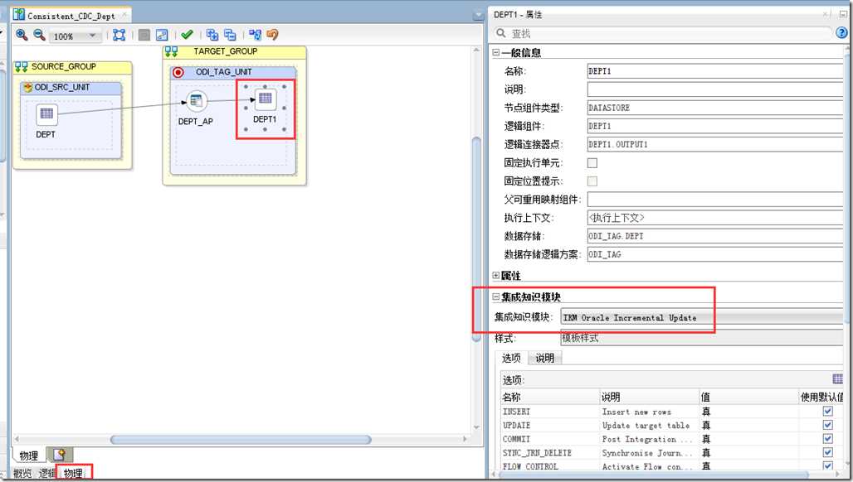
Task: Select the DEPT source datastore node
Action: click(46, 114)
